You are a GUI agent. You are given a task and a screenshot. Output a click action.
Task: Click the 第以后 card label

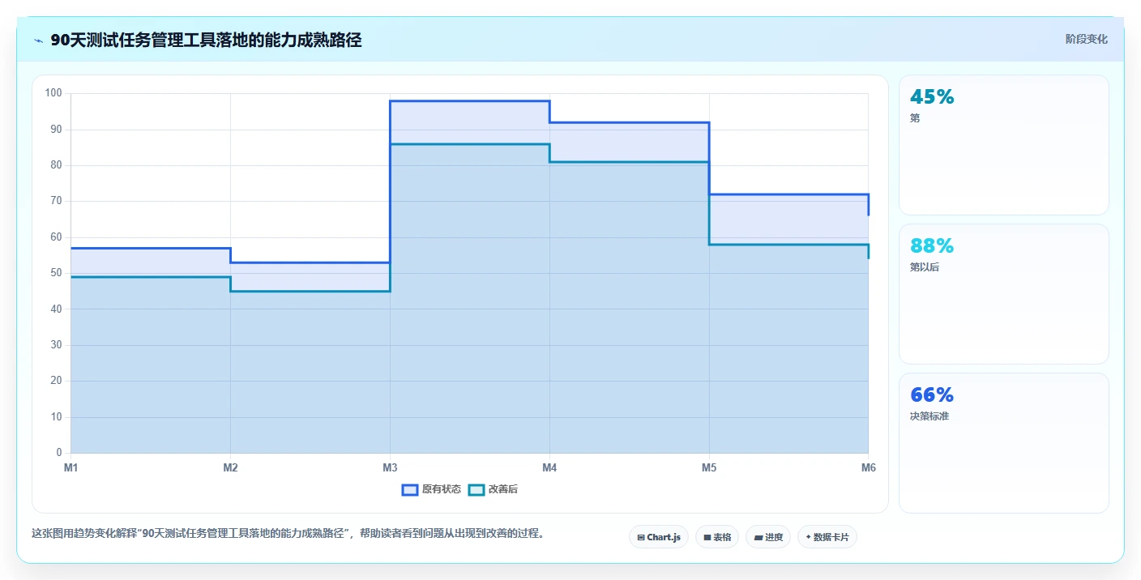925,267
